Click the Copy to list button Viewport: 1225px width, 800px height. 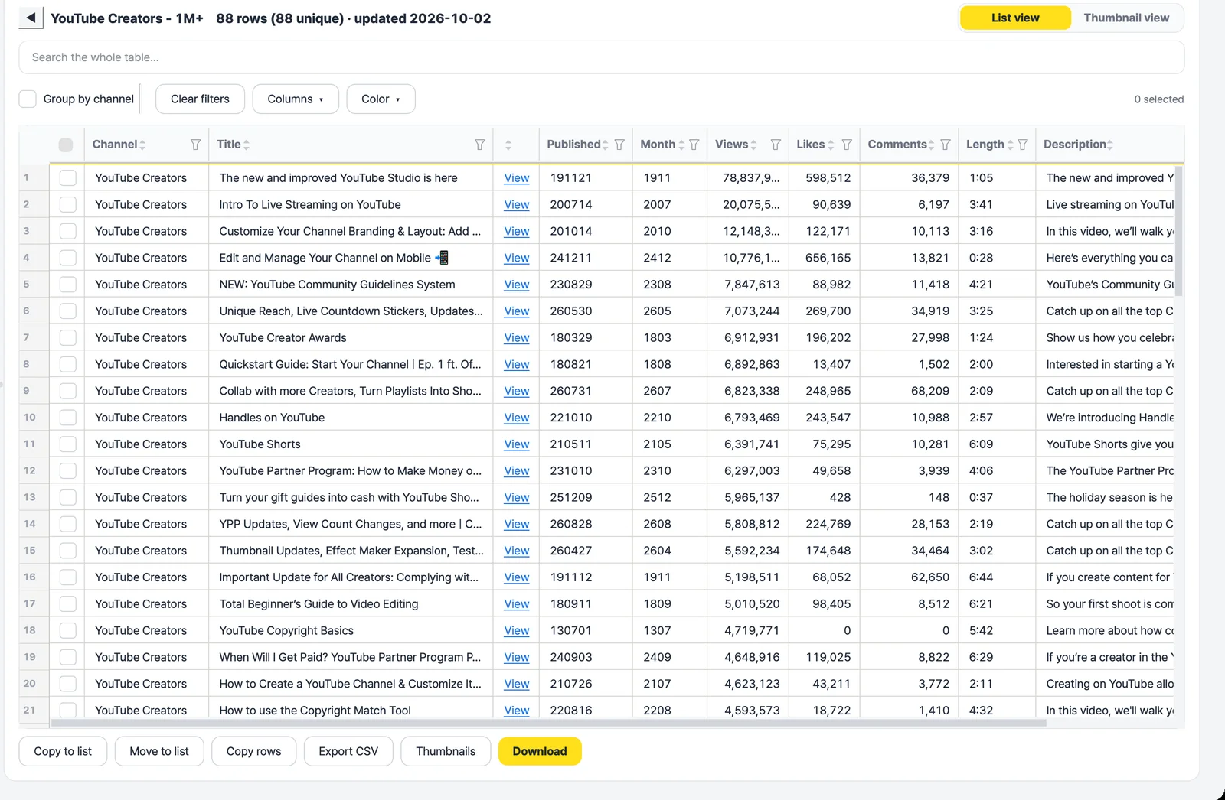63,751
